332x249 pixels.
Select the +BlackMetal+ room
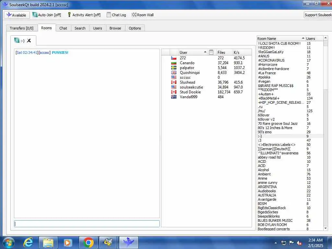tap(290, 98)
